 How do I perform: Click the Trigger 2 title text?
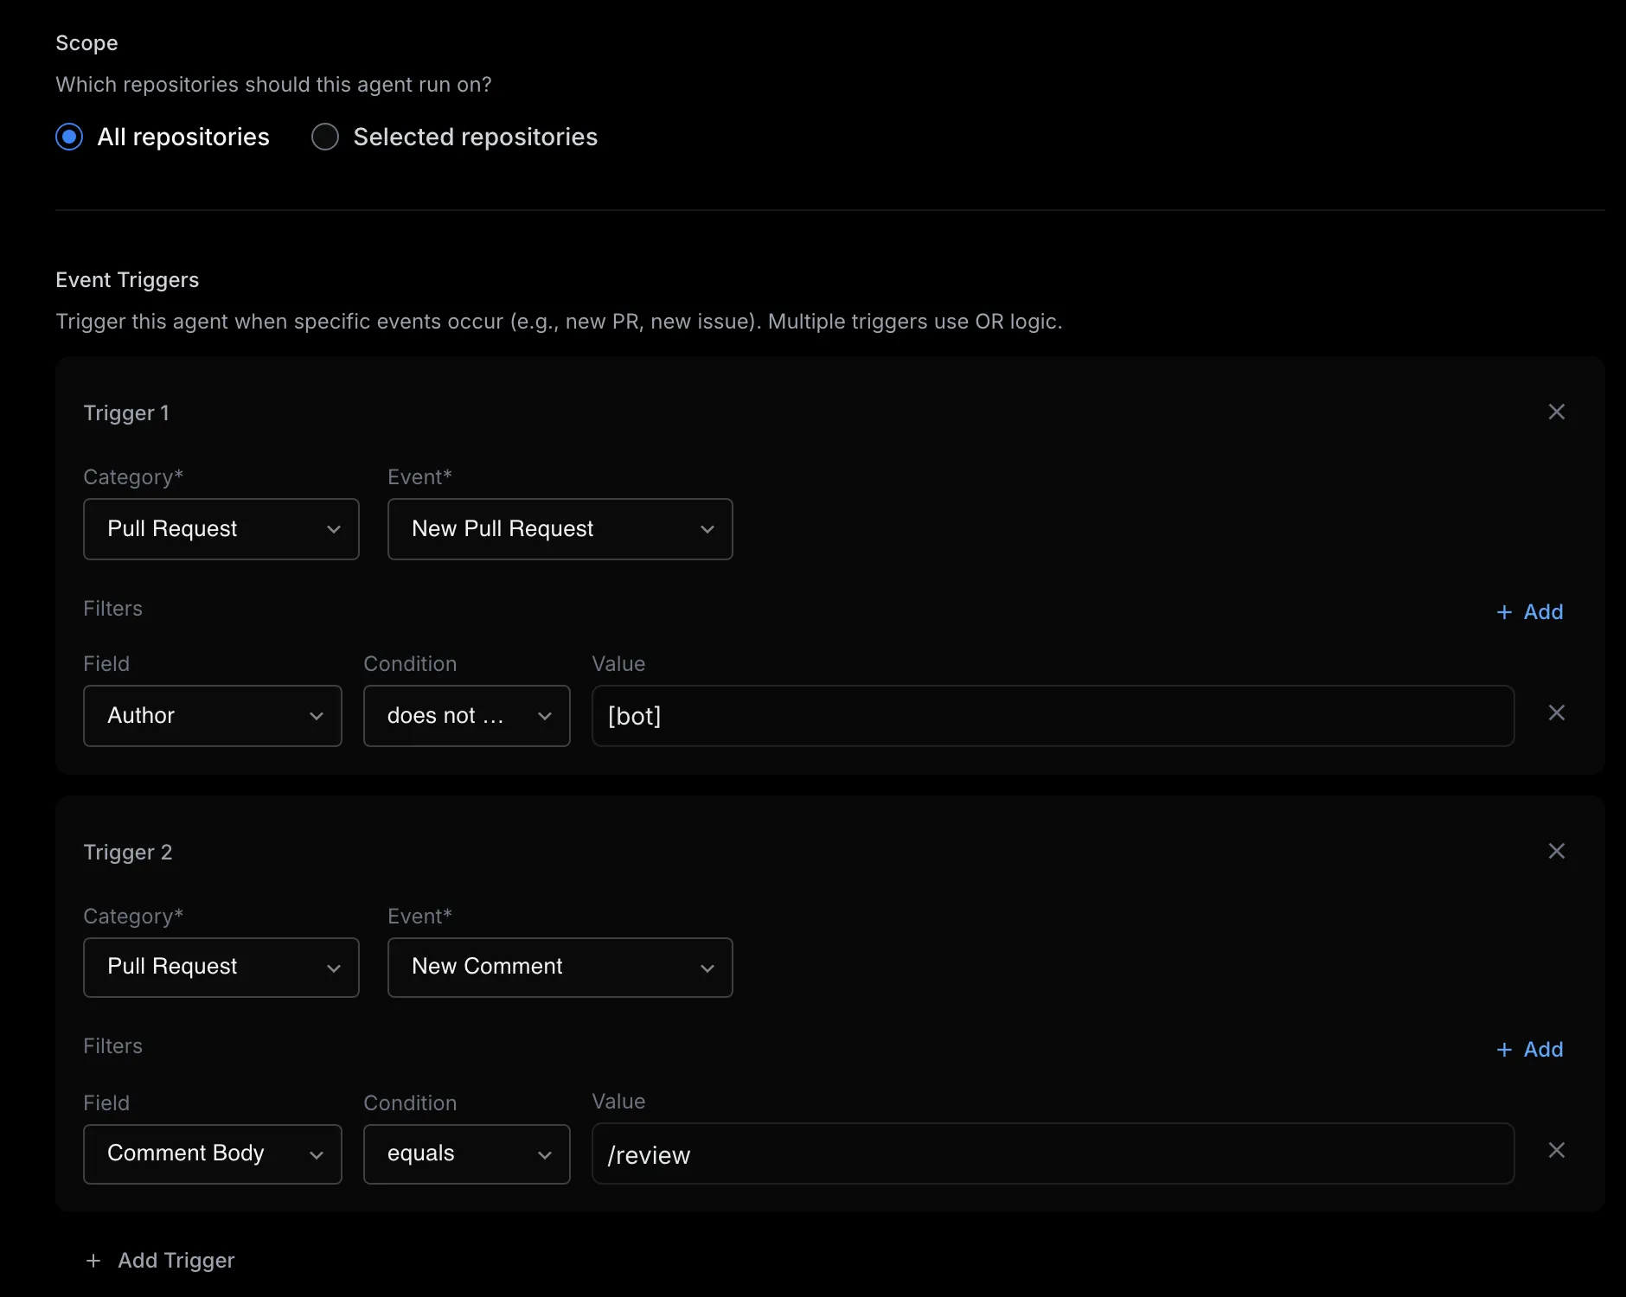click(128, 853)
